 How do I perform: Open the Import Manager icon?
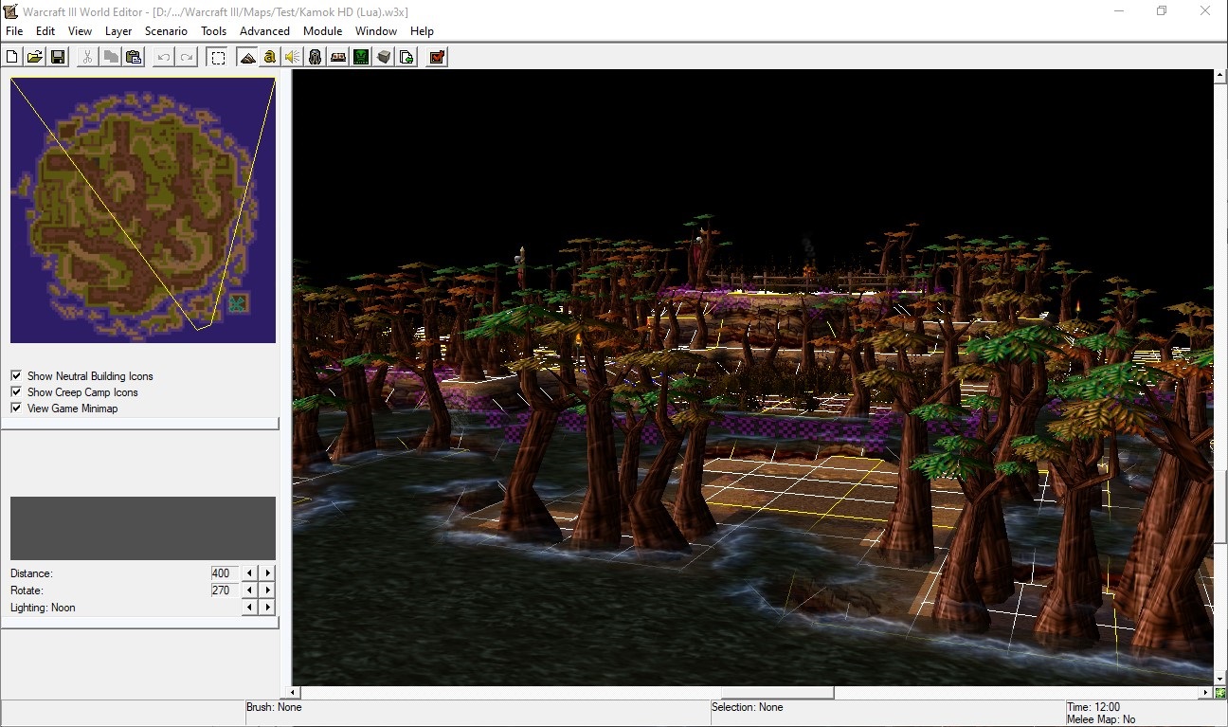coord(406,57)
